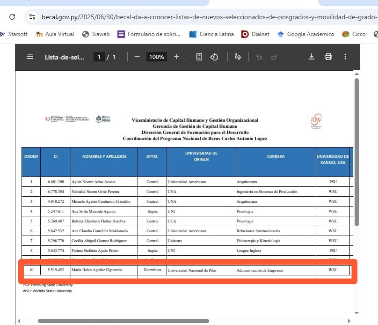378x325 pixels.
Task: Select the name Ana Sofia Miranda Aguilar
Action: [x=94, y=211]
